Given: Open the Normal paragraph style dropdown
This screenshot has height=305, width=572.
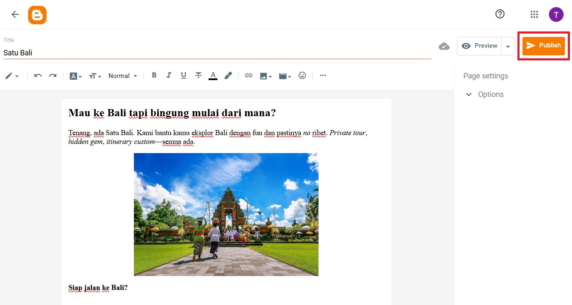Looking at the screenshot, I should click(122, 76).
